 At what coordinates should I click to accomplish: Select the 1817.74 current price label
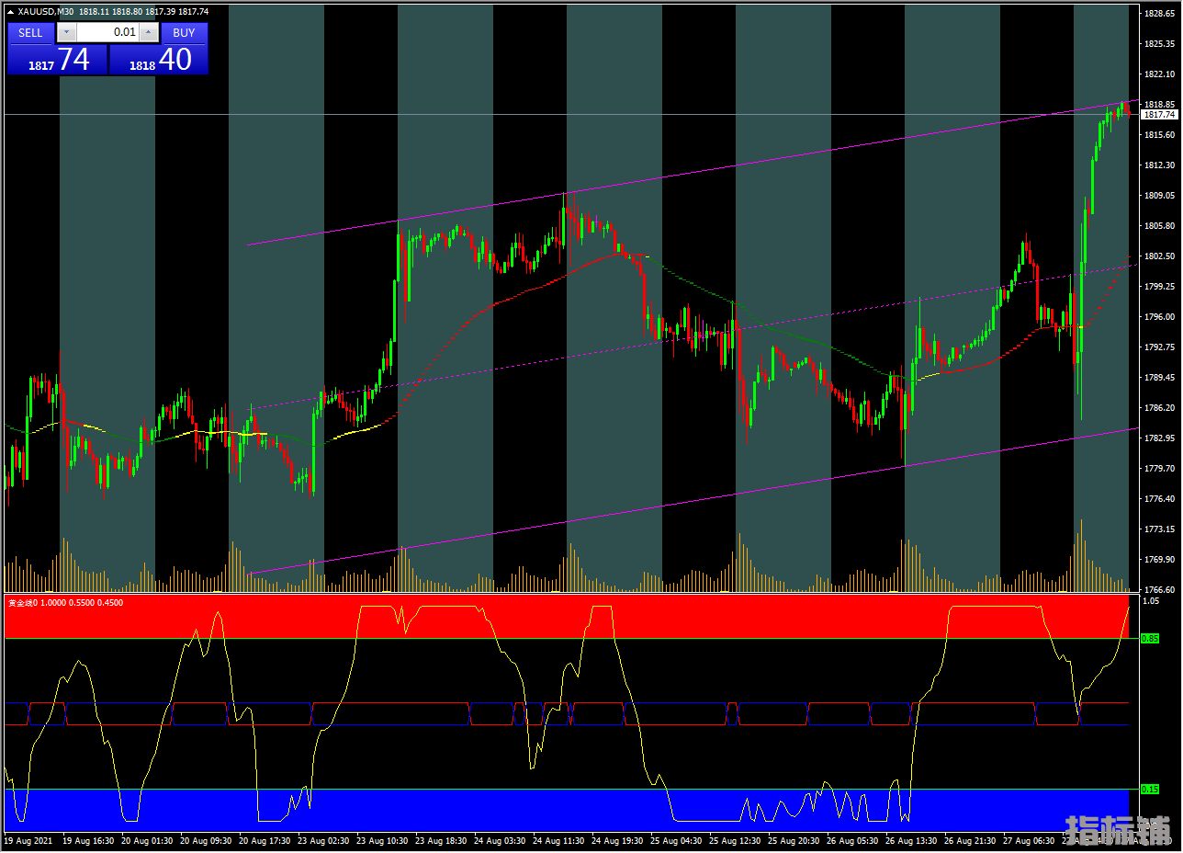(x=1159, y=115)
